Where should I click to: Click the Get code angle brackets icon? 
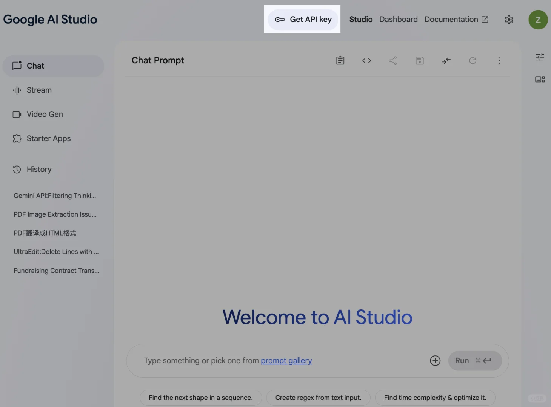pyautogui.click(x=366, y=60)
